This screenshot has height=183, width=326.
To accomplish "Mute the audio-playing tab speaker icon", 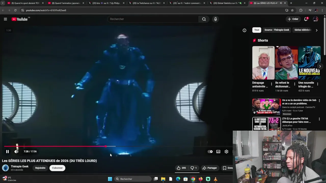I will tap(281, 3).
